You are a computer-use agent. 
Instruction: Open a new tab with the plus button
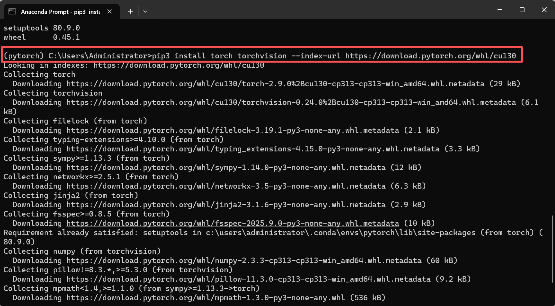coord(130,11)
